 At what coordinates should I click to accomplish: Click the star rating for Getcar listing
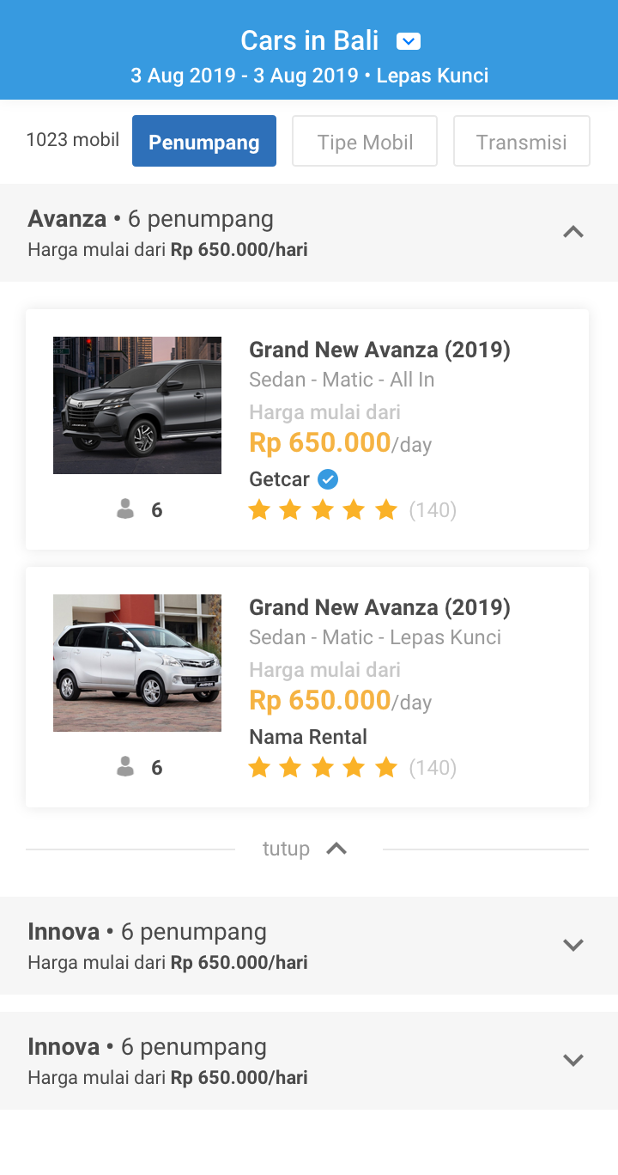coord(323,510)
